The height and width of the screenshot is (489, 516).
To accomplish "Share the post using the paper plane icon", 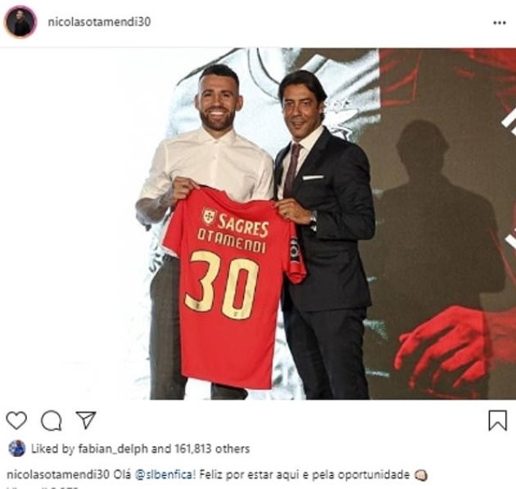I will (x=86, y=420).
